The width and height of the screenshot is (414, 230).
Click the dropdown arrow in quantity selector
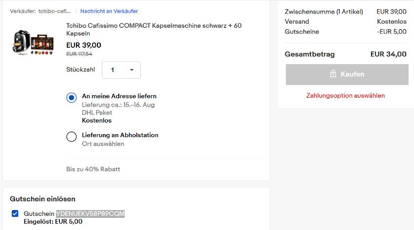(x=132, y=70)
